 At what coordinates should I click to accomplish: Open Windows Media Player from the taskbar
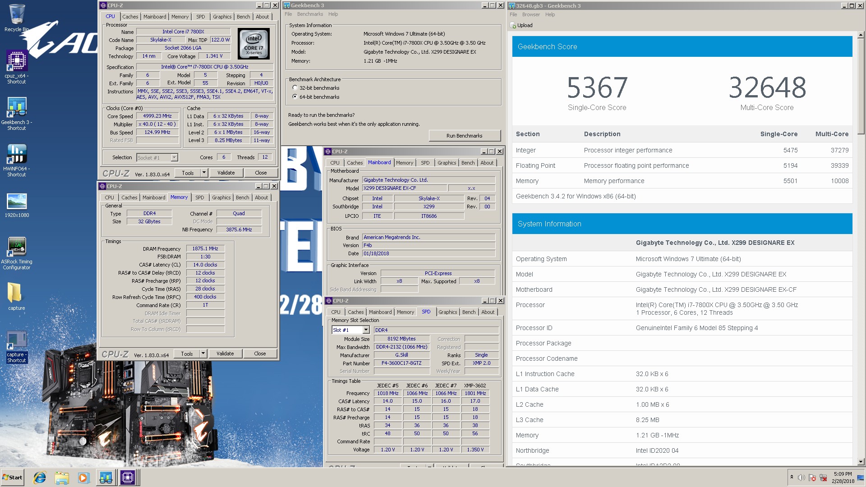(83, 478)
